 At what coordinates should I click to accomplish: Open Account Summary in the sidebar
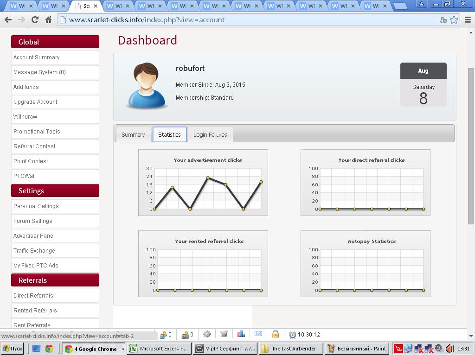(x=55, y=57)
